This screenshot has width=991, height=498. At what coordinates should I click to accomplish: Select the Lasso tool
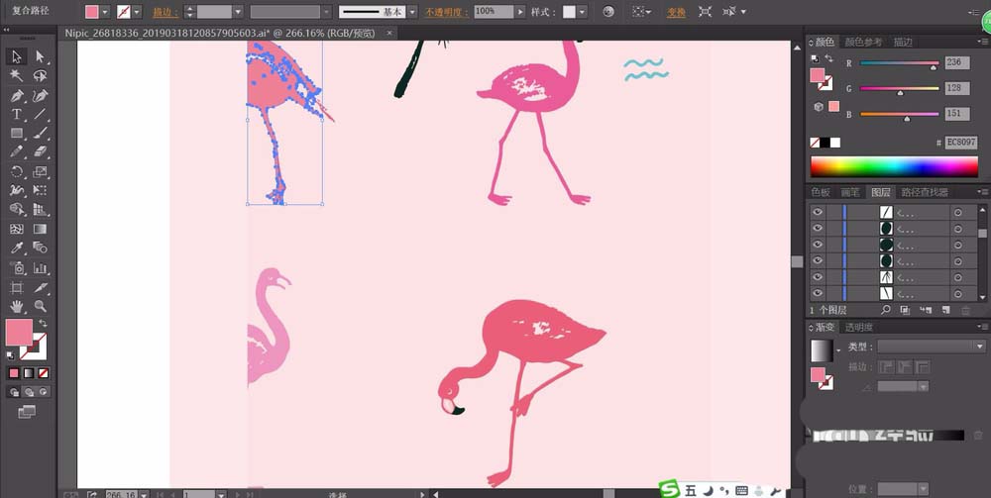(x=41, y=76)
